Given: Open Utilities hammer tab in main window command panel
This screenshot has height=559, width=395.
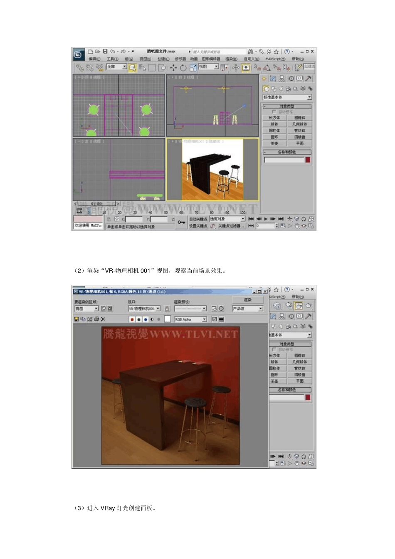Looking at the screenshot, I should point(309,79).
